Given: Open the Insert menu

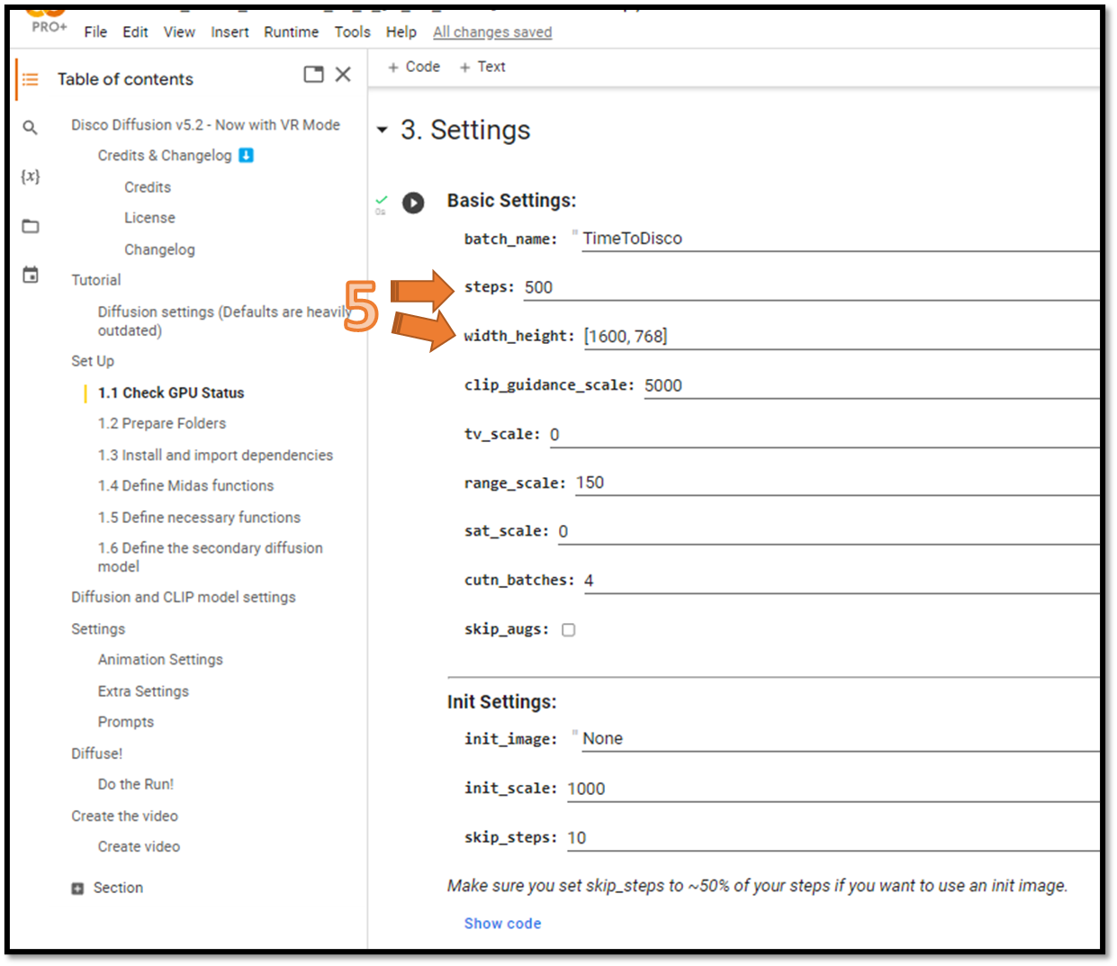Looking at the screenshot, I should pos(230,32).
